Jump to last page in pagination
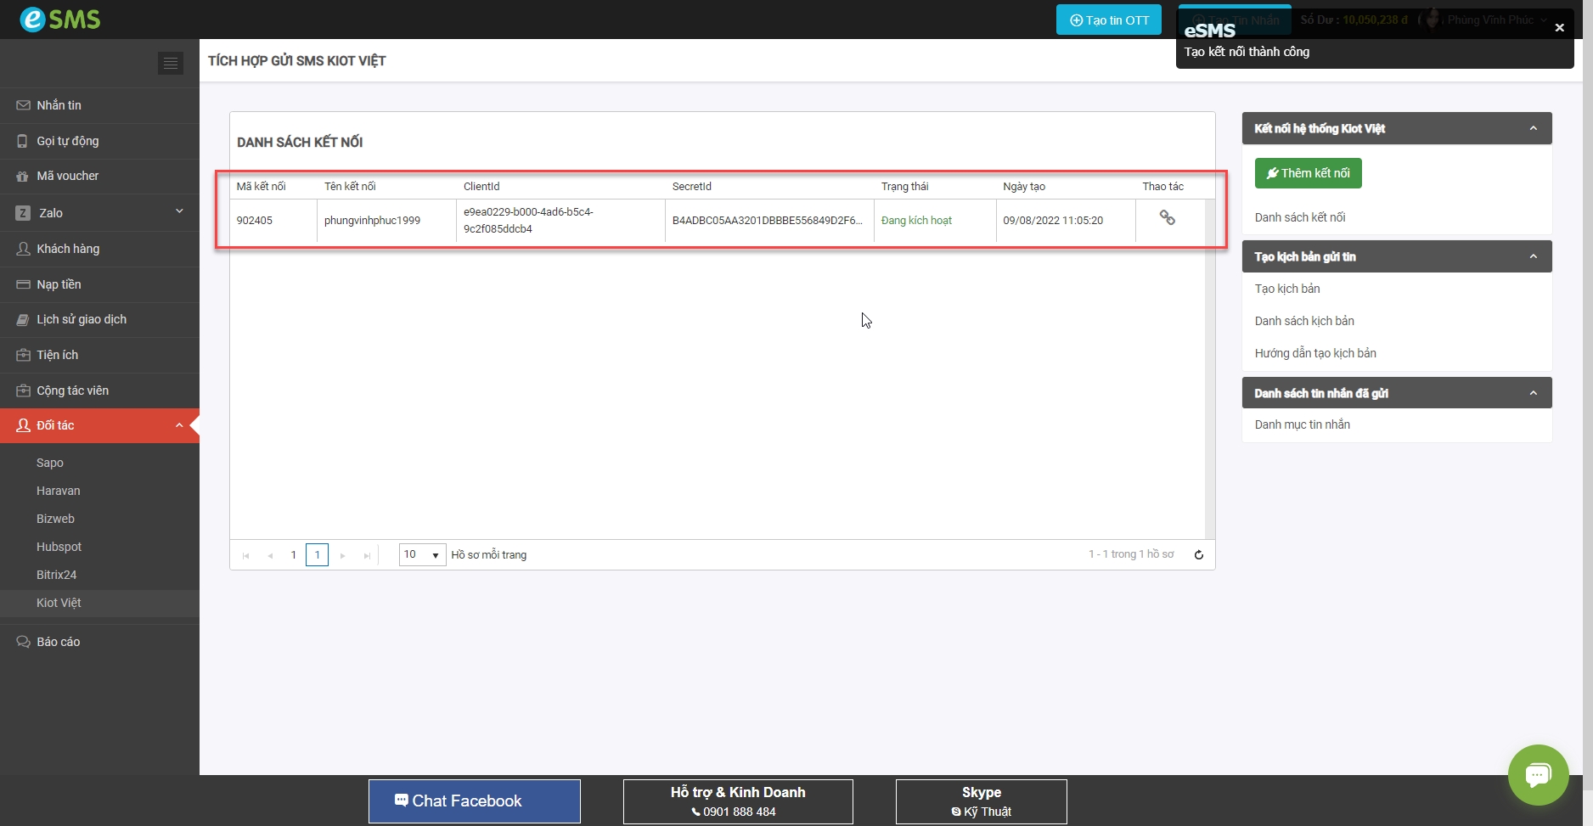The image size is (1593, 826). point(367,556)
